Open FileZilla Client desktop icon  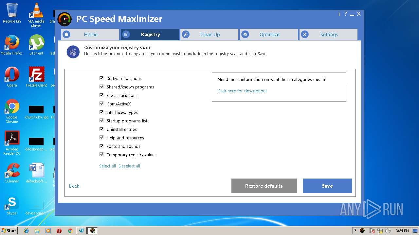pyautogui.click(x=36, y=77)
